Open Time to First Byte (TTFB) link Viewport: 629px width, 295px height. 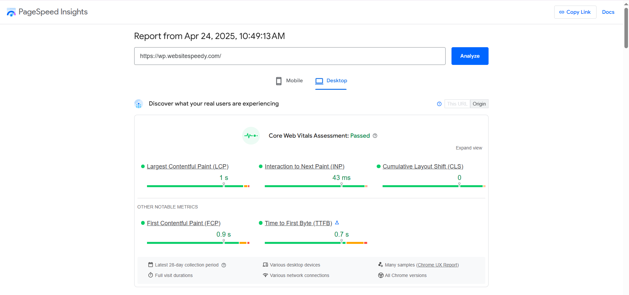(298, 223)
